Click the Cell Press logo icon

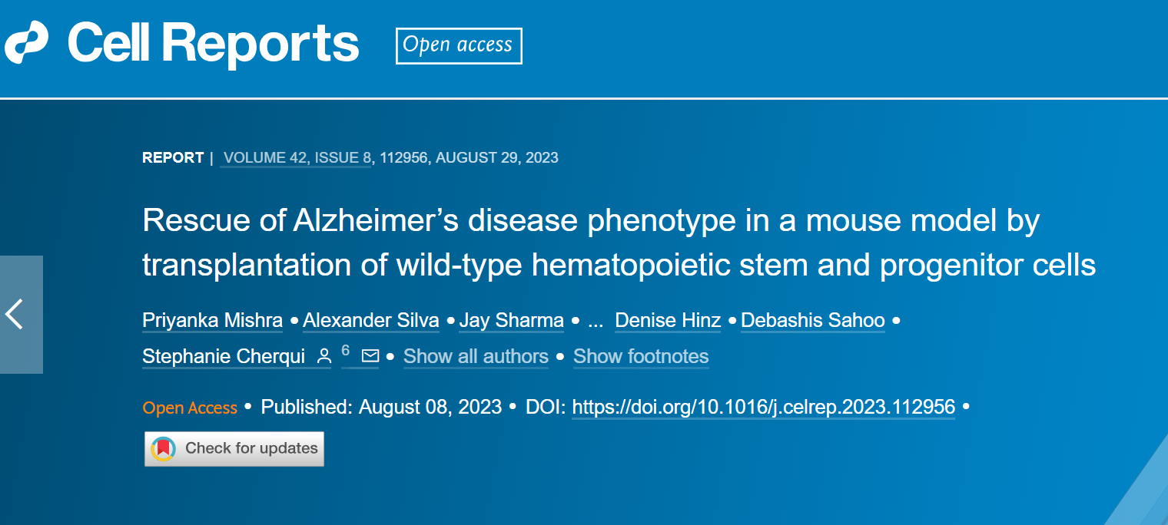(x=26, y=43)
